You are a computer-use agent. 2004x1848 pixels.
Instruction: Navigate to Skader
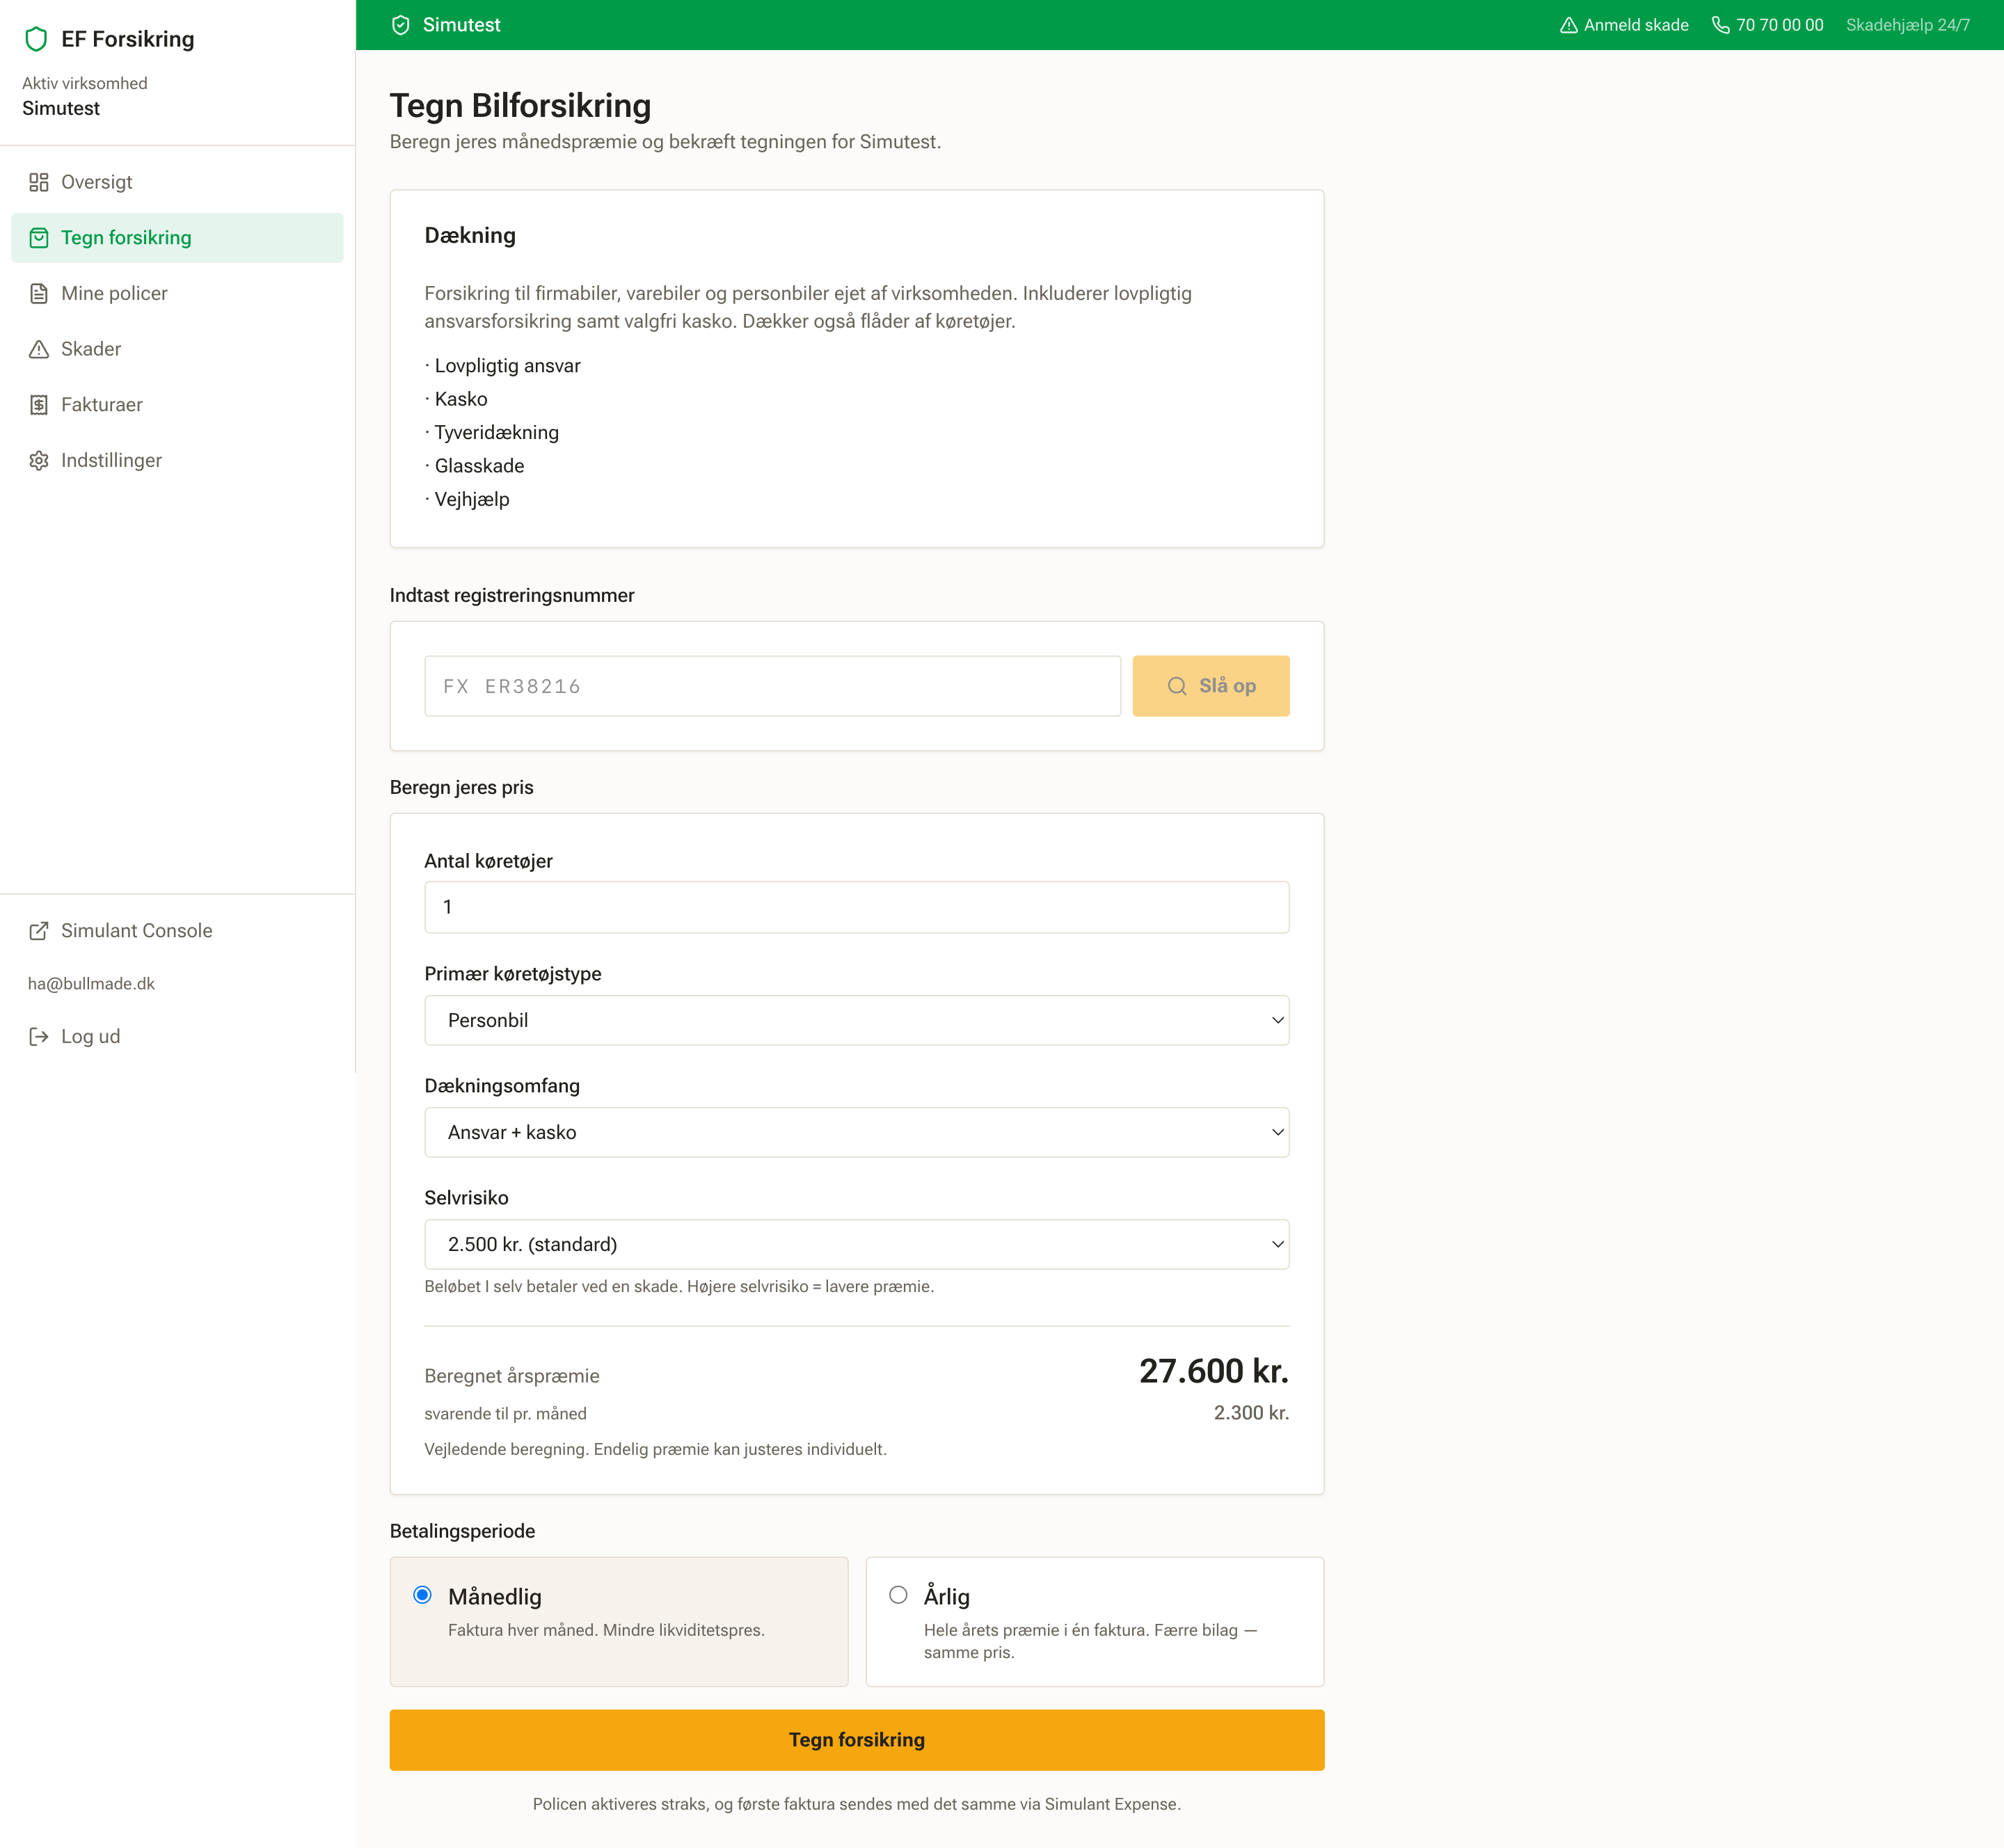coord(177,349)
